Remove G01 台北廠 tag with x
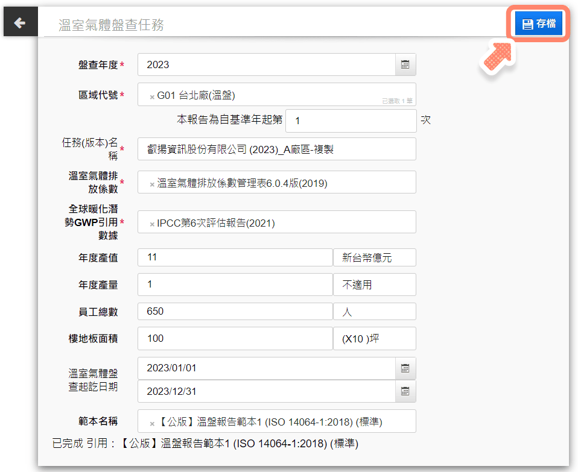Viewport: 578px width, 472px height. (x=151, y=96)
